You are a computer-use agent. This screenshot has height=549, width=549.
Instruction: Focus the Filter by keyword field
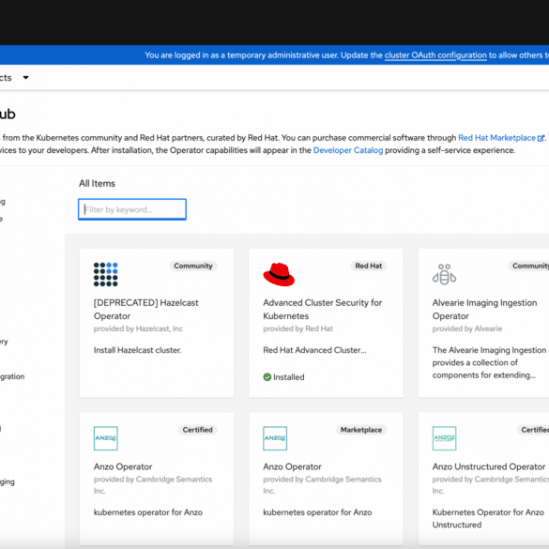(x=132, y=209)
